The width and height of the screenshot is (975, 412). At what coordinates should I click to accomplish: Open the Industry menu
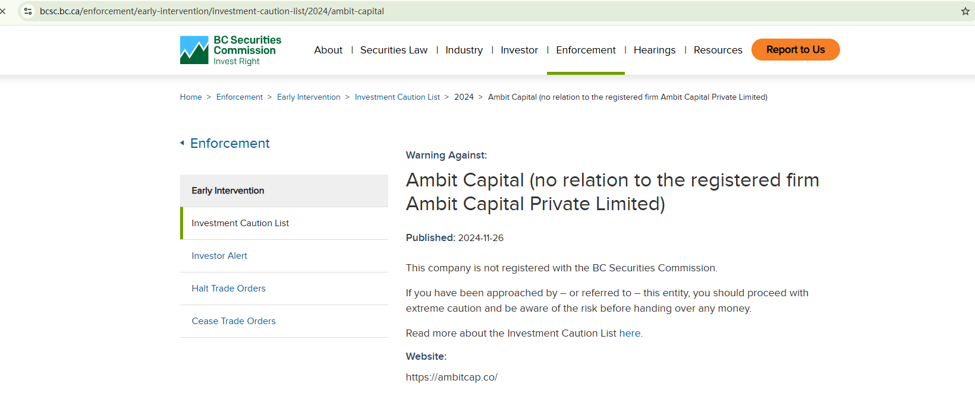(464, 50)
